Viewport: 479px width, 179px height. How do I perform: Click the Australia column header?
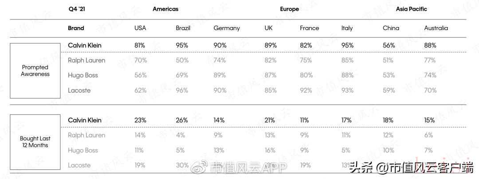(x=436, y=28)
